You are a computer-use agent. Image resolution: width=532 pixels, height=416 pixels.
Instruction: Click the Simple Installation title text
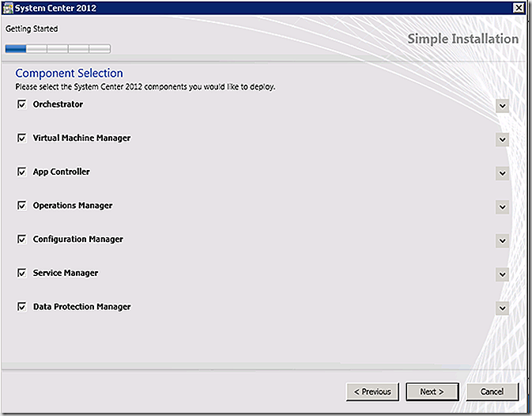462,39
